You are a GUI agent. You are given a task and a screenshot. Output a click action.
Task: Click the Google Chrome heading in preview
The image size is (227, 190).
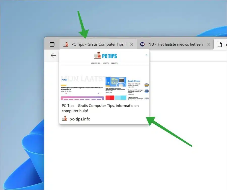[x=134, y=81]
